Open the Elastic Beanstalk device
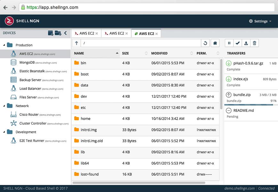278x192 pixels. point(35,71)
